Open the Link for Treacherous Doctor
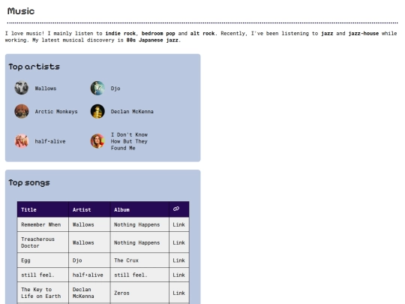Viewport: 405px width, 304px height. click(x=178, y=242)
